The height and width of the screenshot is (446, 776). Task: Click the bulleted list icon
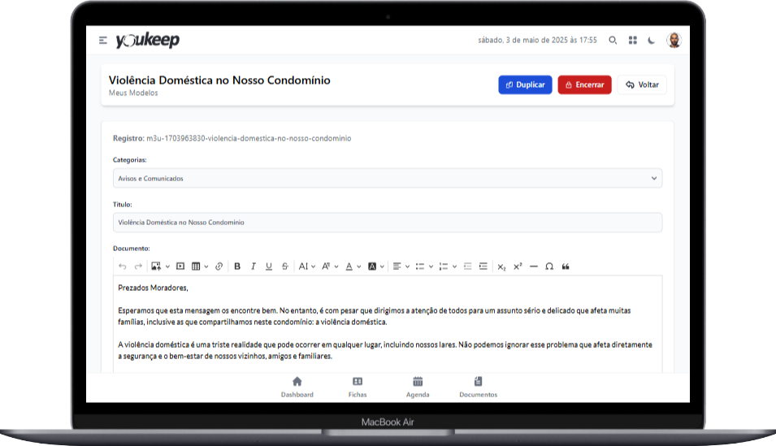(x=419, y=266)
